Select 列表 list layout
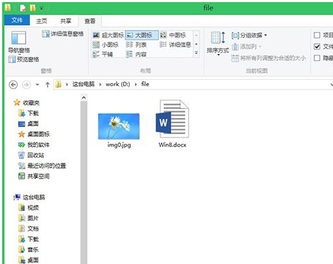 coord(137,44)
